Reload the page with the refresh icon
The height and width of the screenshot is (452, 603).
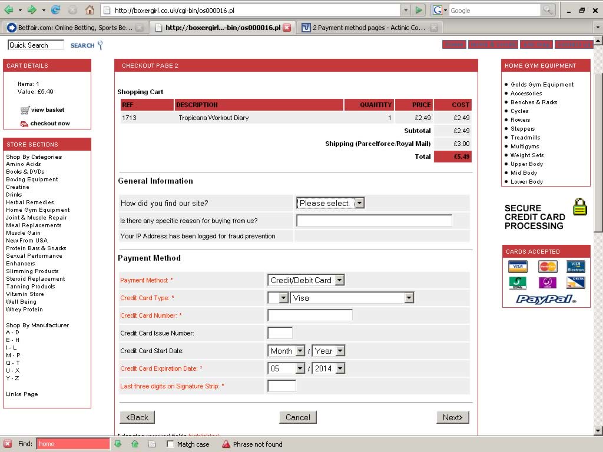[55, 10]
